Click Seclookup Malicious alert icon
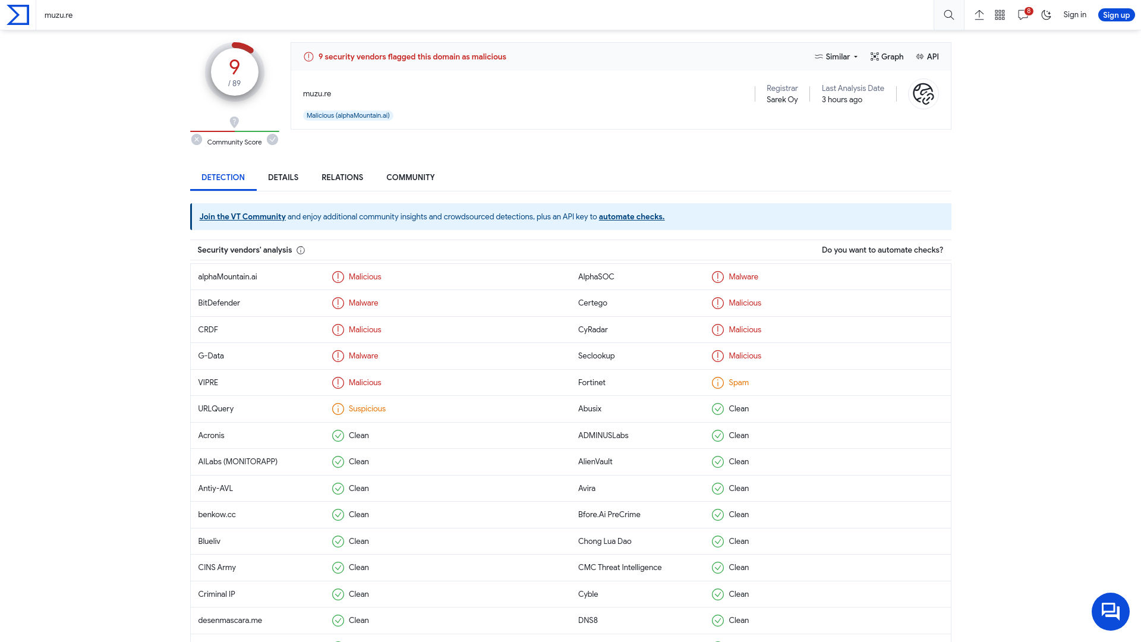1141x642 pixels. 718,356
